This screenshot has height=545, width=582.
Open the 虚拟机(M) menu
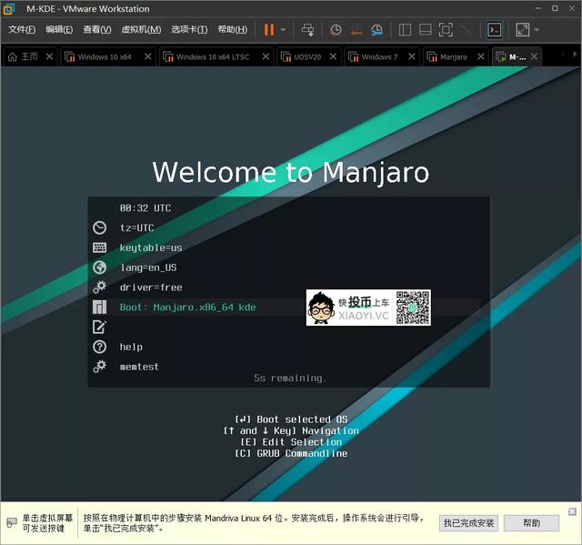coord(141,29)
